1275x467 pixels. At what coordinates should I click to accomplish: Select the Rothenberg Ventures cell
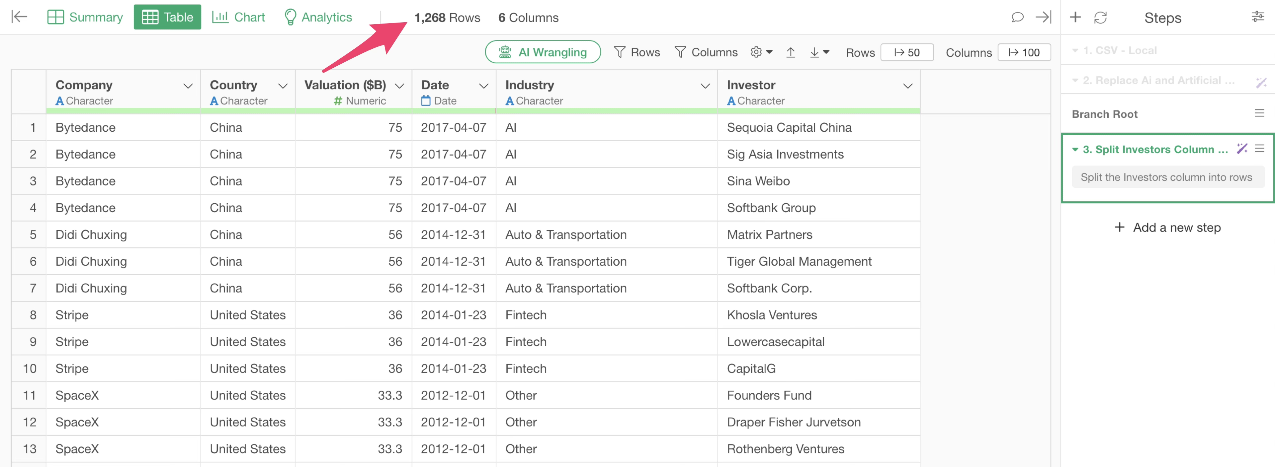818,449
